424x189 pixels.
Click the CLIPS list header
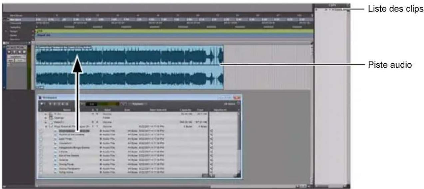click(332, 5)
